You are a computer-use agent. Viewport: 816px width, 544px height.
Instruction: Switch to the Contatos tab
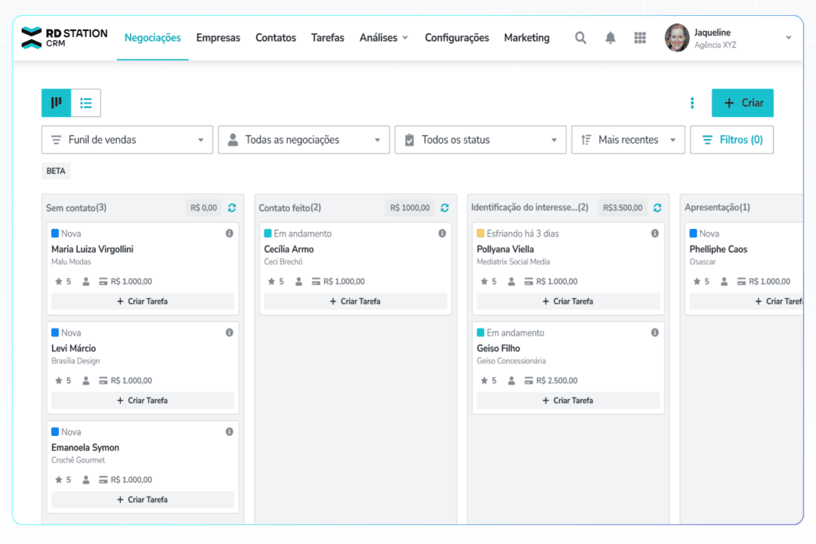pyautogui.click(x=275, y=37)
